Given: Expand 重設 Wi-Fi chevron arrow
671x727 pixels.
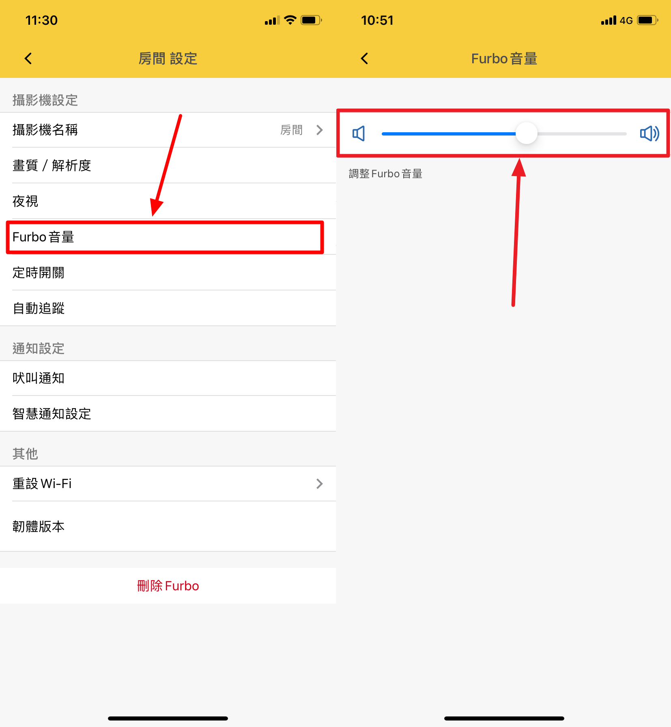Looking at the screenshot, I should tap(320, 484).
